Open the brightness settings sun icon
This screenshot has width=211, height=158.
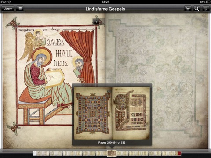[x=188, y=9]
